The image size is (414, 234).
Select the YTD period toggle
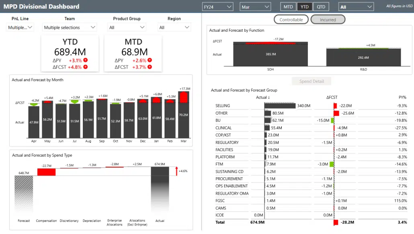tap(305, 7)
